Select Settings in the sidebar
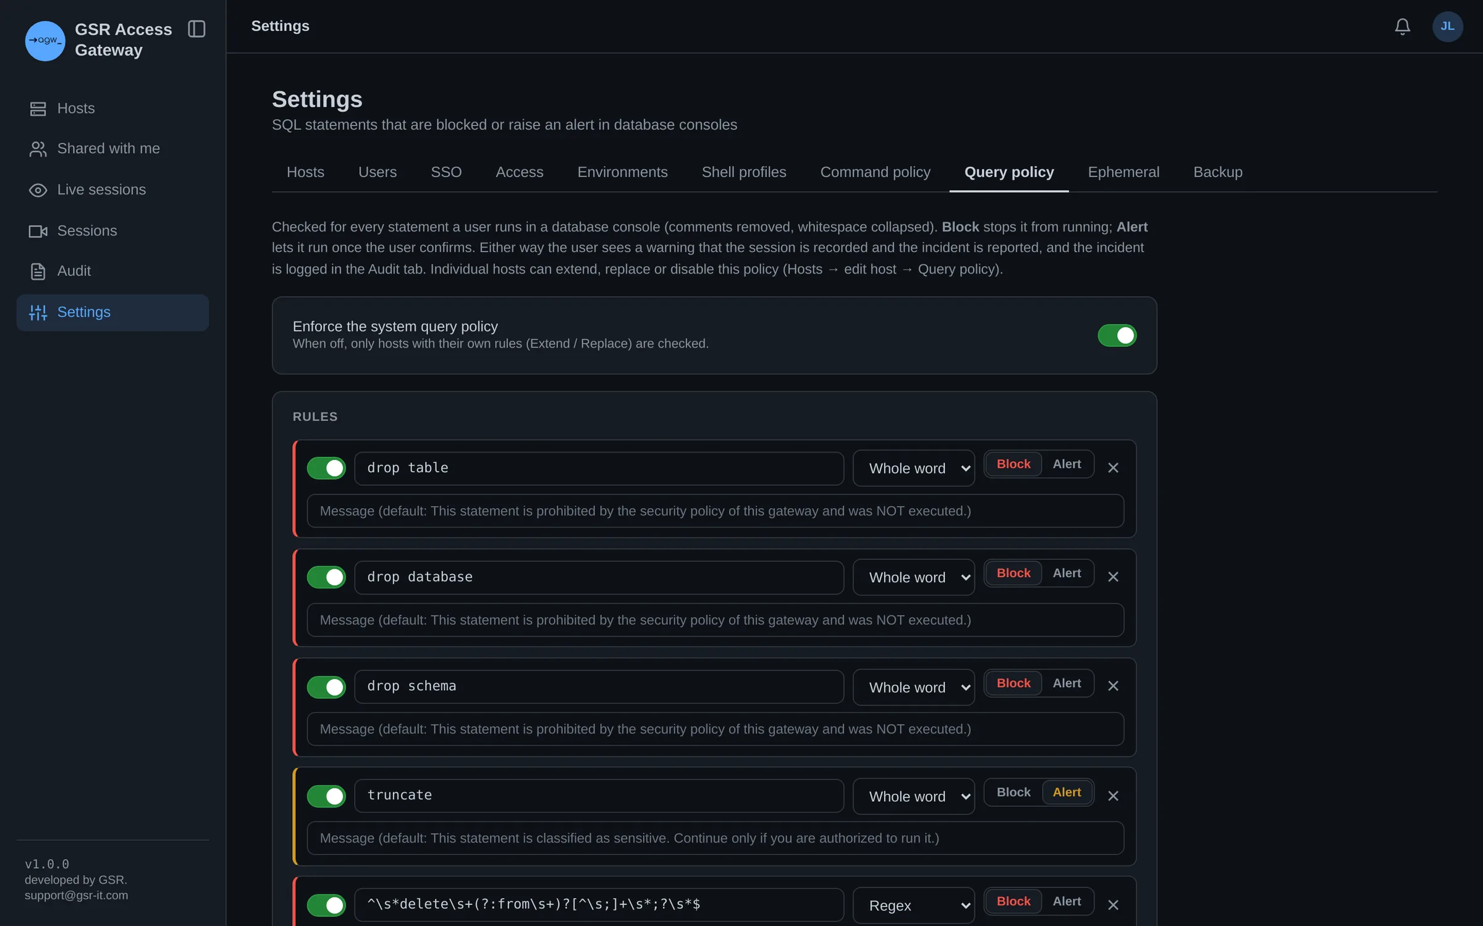The width and height of the screenshot is (1483, 926). tap(112, 312)
